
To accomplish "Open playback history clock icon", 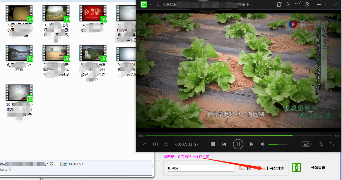I will 307,4.
